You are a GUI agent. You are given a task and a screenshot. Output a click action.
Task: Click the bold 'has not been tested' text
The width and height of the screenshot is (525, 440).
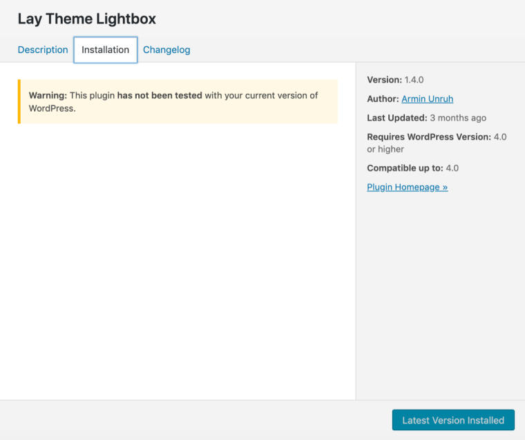[x=160, y=95]
